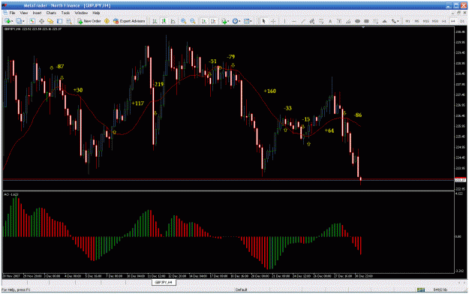This screenshot has height=294, width=469.
Task: Toggle candlestick chart style
Action: tap(164, 21)
